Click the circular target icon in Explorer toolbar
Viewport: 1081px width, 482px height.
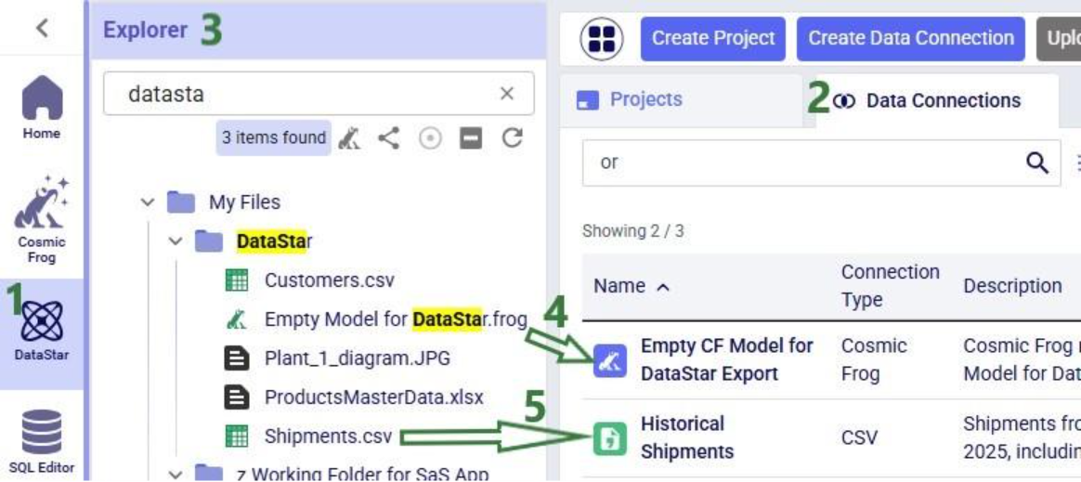(430, 138)
